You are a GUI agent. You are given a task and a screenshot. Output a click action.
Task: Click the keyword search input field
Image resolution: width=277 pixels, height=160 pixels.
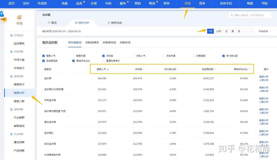click(x=250, y=15)
